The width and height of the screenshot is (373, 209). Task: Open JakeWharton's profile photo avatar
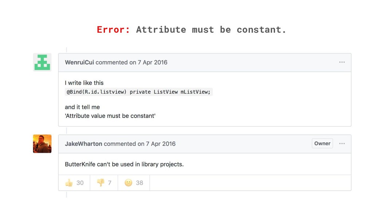[42, 144]
